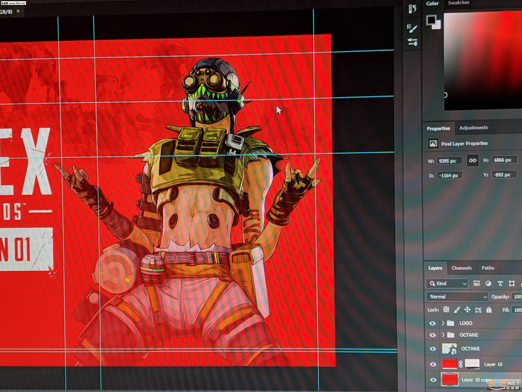This screenshot has width=522, height=392.
Task: Click lock position move icon
Action: (467, 310)
